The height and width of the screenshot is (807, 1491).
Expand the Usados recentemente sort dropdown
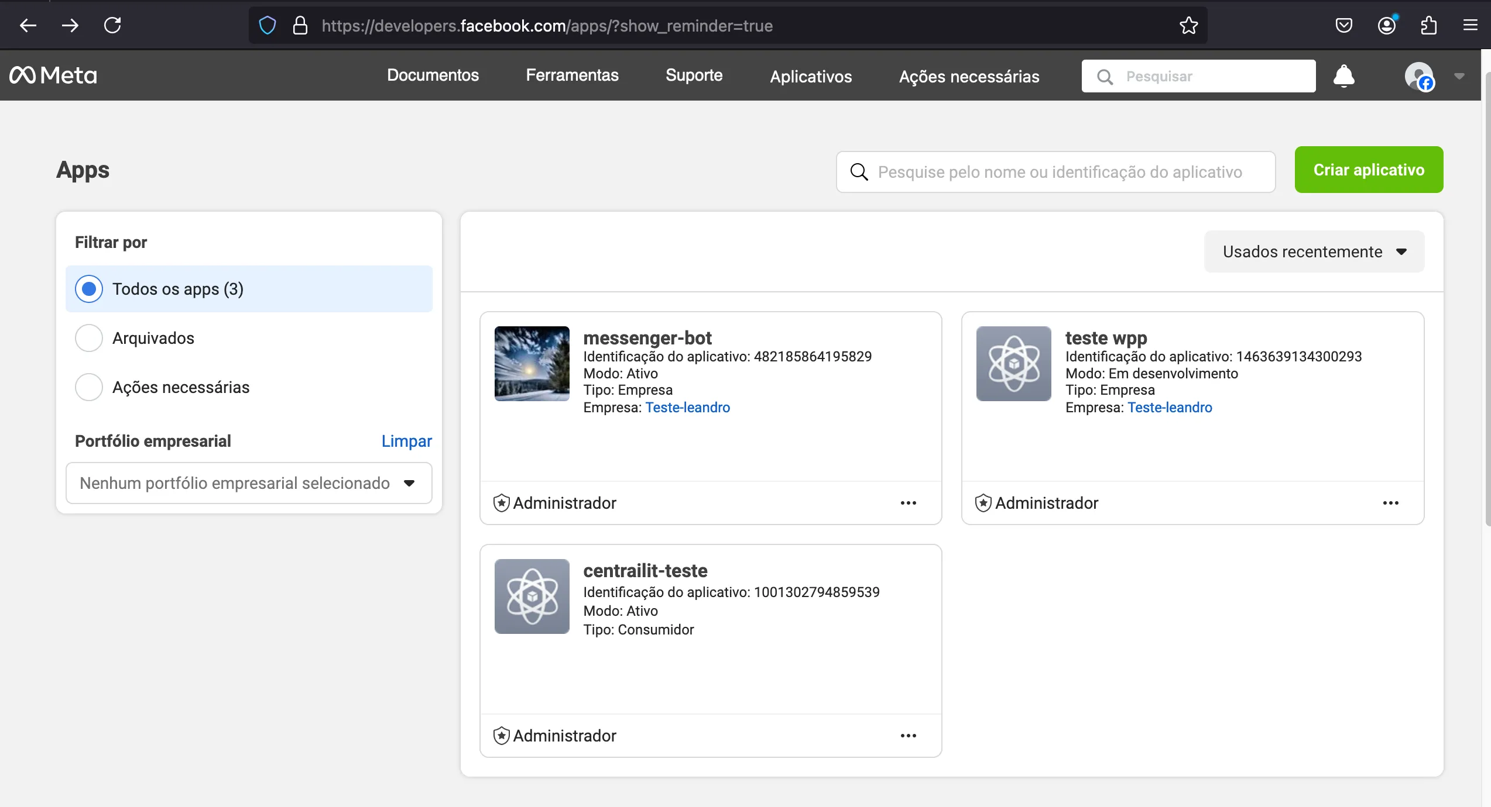click(1314, 251)
